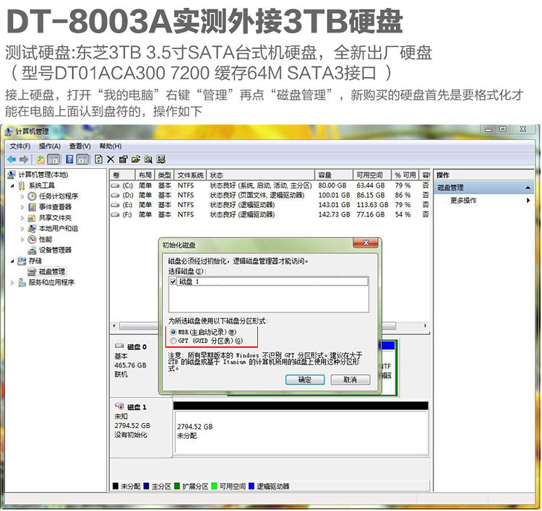This screenshot has width=542, height=511.
Task: Toggle the show/hide action pane icon
Action: 82,160
